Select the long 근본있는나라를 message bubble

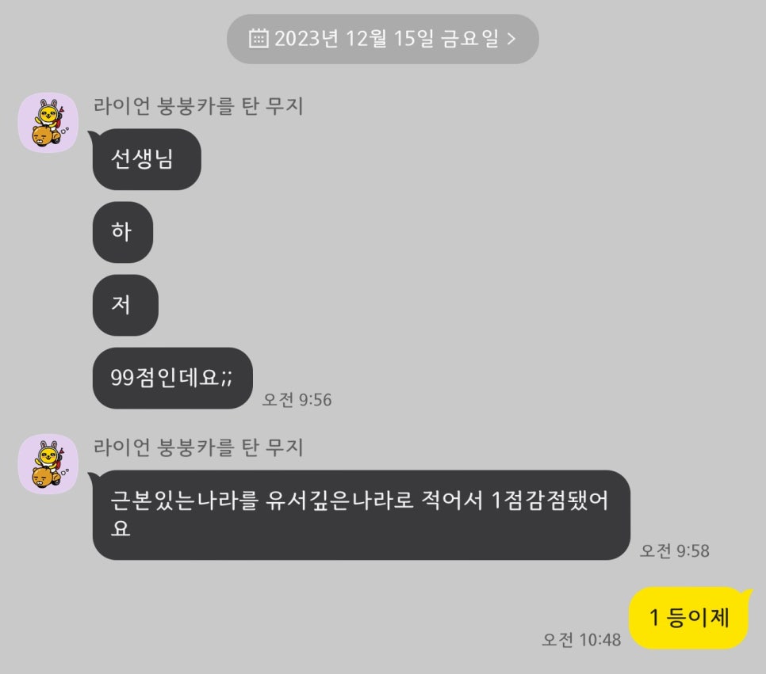pyautogui.click(x=360, y=515)
